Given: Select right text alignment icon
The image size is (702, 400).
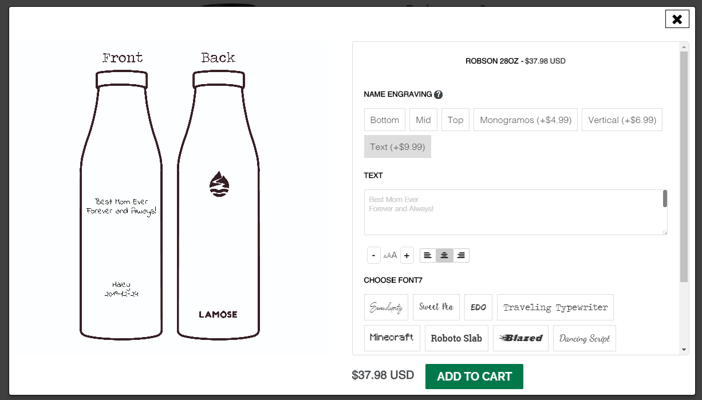Looking at the screenshot, I should [x=461, y=255].
